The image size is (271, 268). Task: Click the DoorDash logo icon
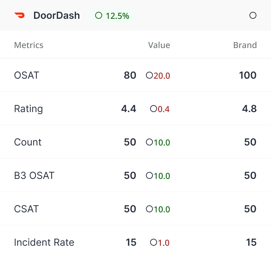[x=19, y=15]
